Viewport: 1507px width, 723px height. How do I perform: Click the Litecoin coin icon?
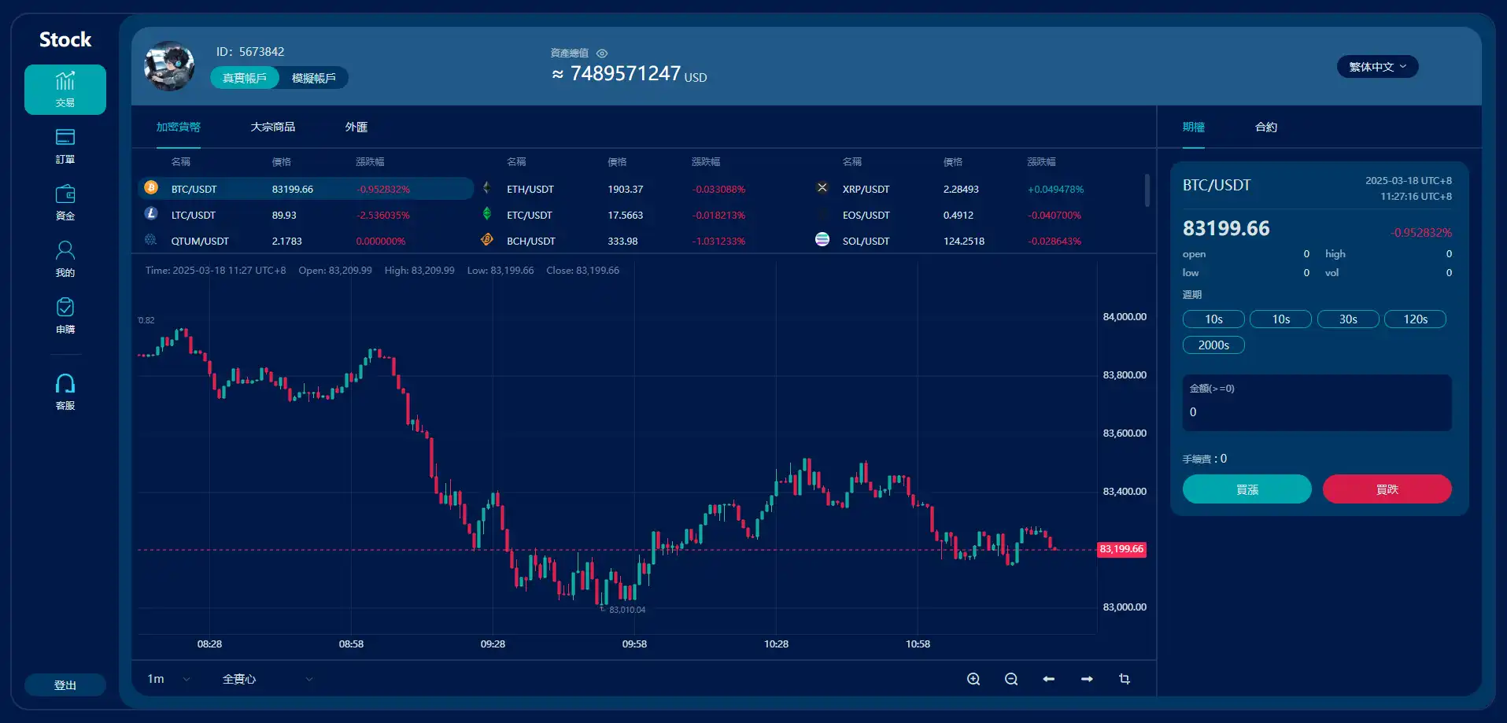(151, 214)
